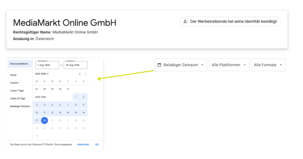Pick August 14 in the calendar
This screenshot has height=159, width=303.
pyautogui.click(x=68, y=112)
